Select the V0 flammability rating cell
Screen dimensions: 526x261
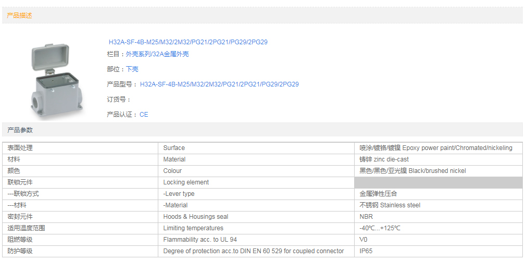coord(364,240)
